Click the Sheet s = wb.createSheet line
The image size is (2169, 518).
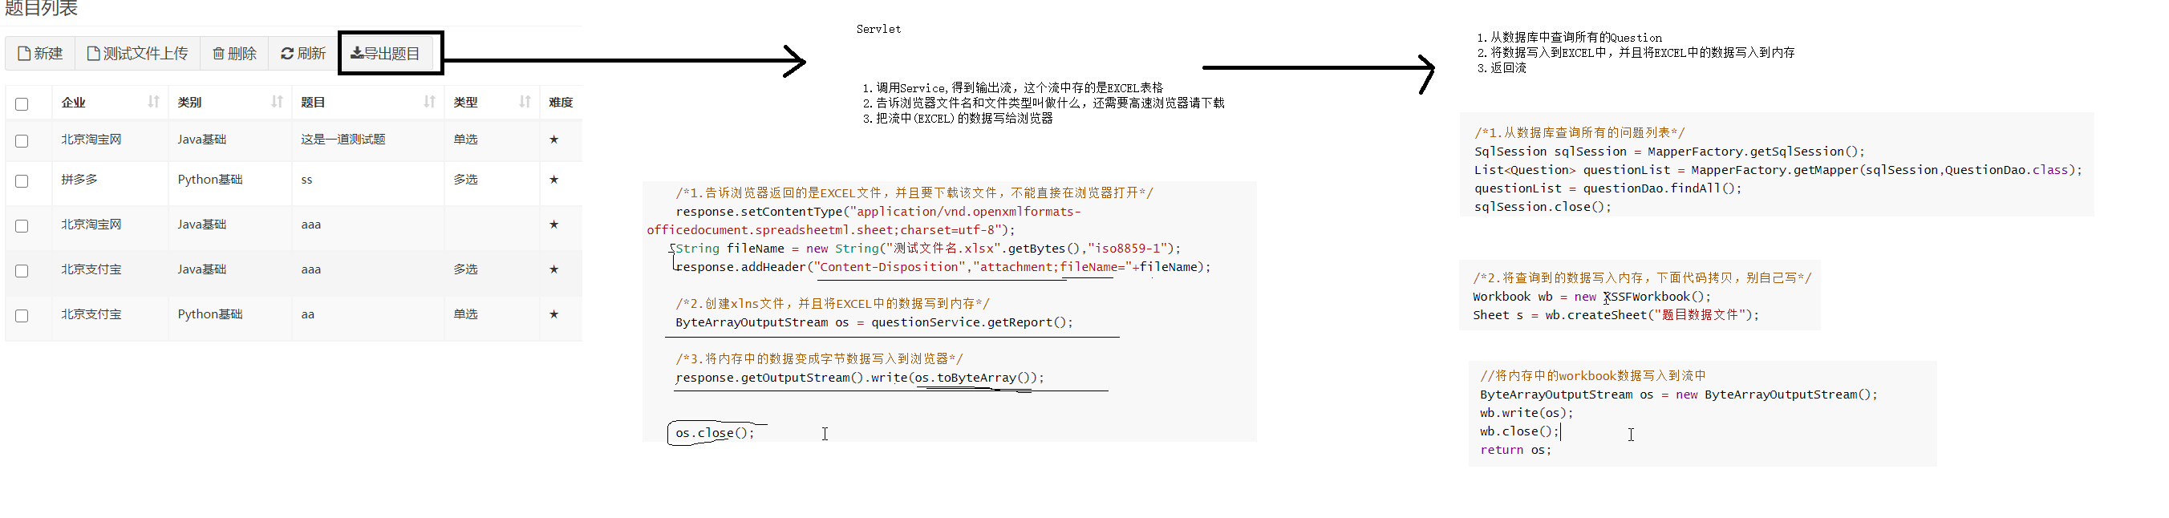1616,315
